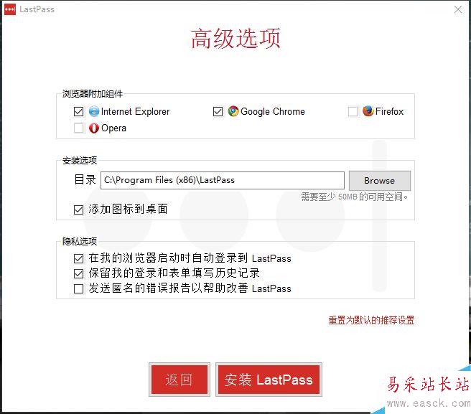Close the LastPass installer window
This screenshot has height=414, width=471.
[x=458, y=9]
